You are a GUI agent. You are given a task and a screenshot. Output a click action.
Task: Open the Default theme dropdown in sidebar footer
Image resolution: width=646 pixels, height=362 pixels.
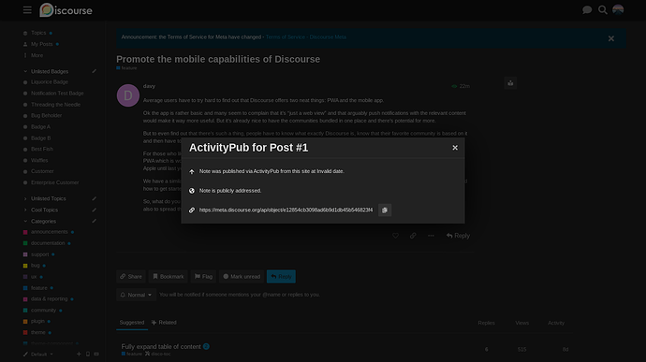pyautogui.click(x=38, y=355)
